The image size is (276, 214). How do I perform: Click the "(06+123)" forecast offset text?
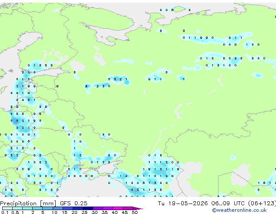coord(262,204)
